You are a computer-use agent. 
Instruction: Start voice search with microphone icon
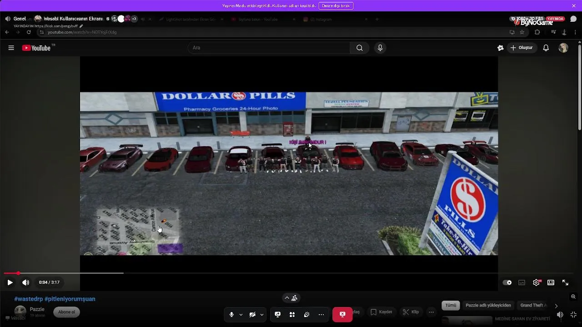[380, 48]
